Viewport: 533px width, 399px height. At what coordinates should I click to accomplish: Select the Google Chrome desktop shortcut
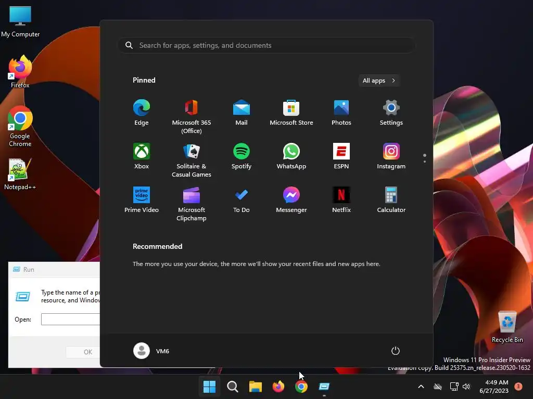pos(20,126)
